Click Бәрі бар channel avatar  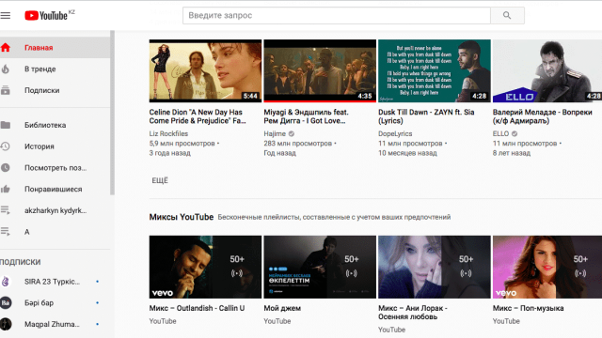point(6,302)
